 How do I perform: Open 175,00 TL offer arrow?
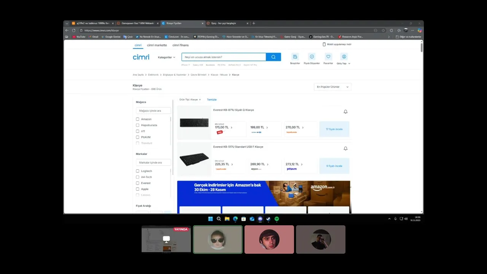tap(231, 127)
